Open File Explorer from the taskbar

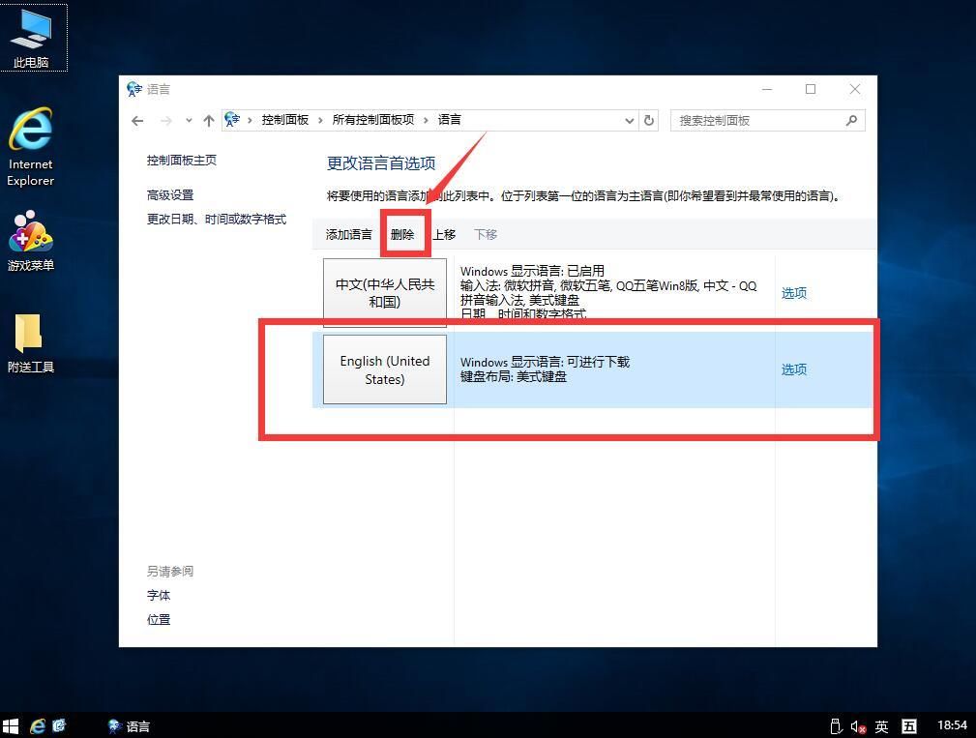click(58, 725)
